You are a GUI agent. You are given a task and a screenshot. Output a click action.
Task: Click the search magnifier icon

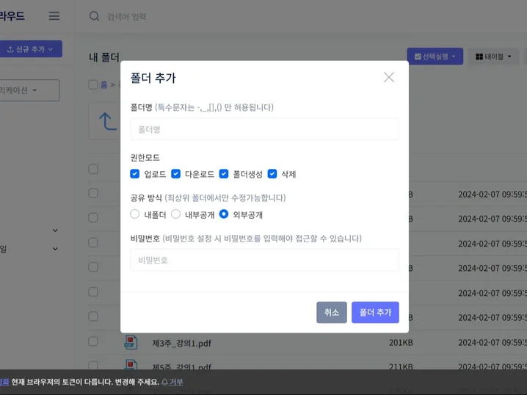(94, 16)
